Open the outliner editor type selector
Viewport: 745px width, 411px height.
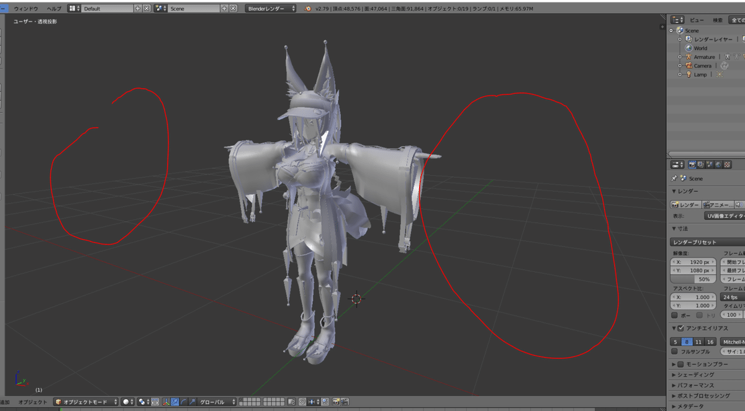pyautogui.click(x=677, y=20)
